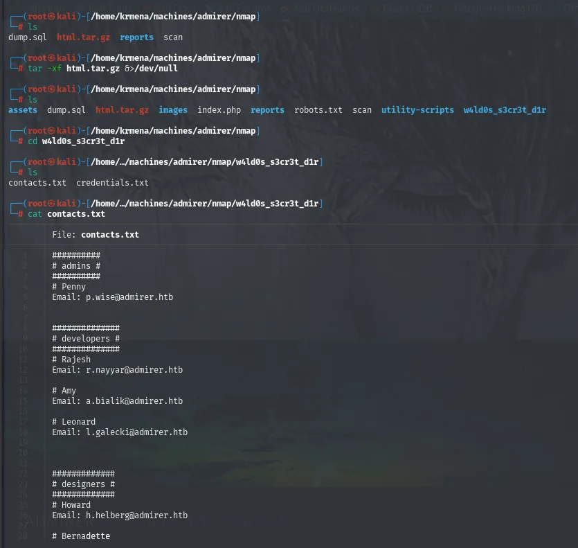Select the images directory name
578x548 pixels.
click(173, 110)
